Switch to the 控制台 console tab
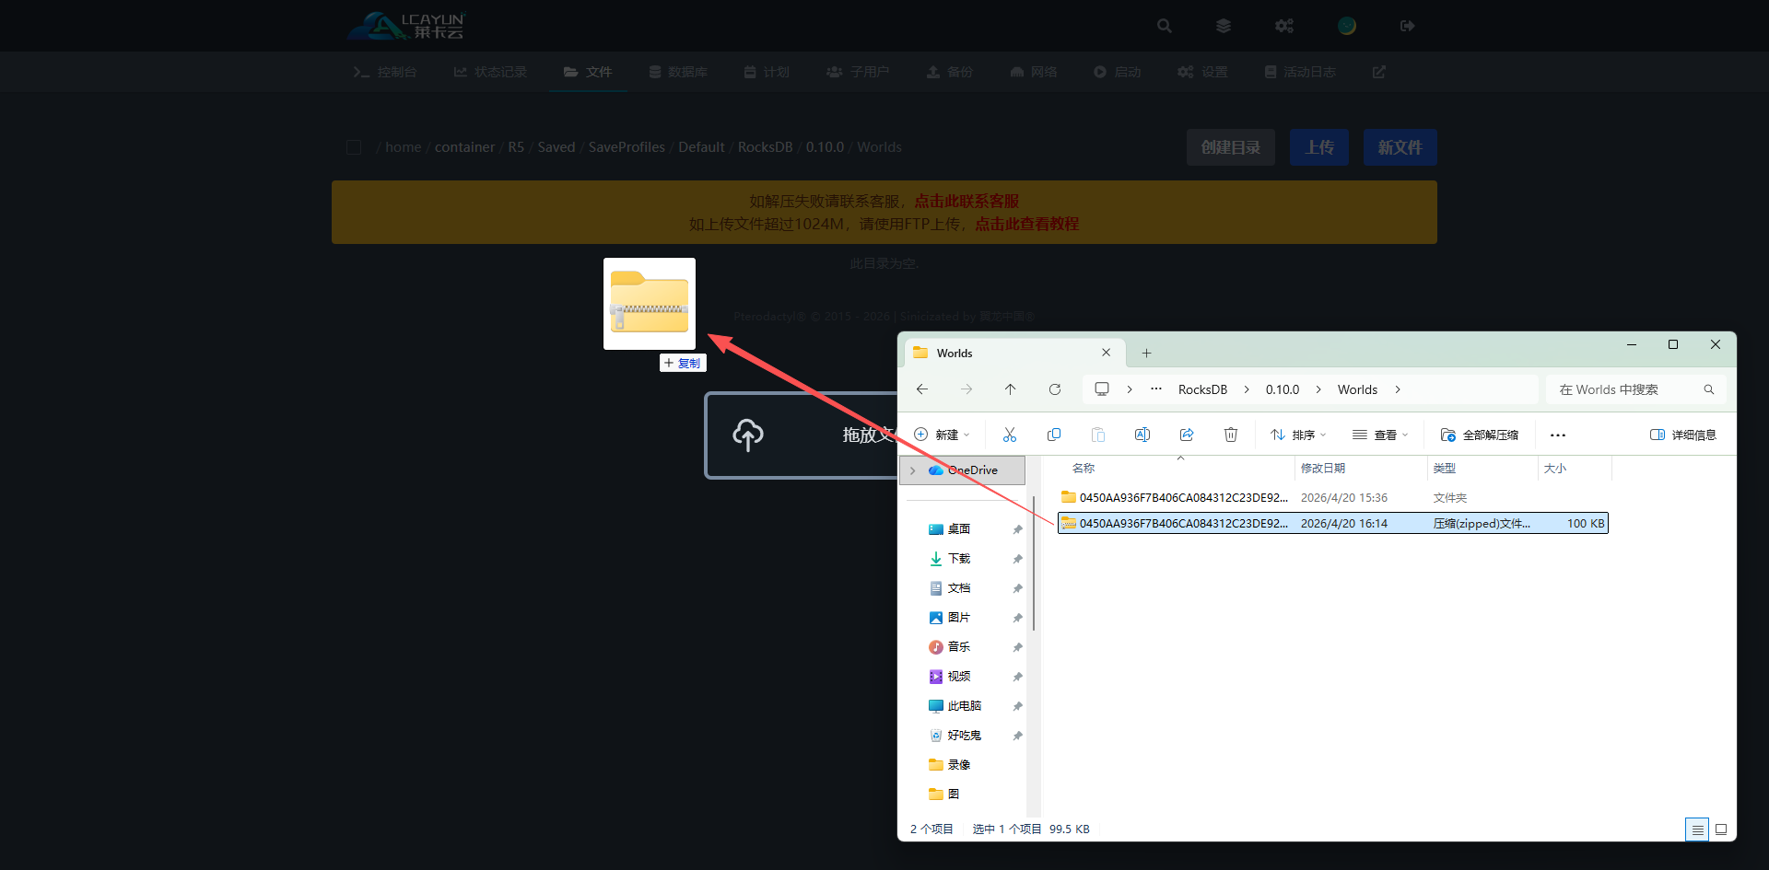The height and width of the screenshot is (870, 1769). click(x=386, y=72)
